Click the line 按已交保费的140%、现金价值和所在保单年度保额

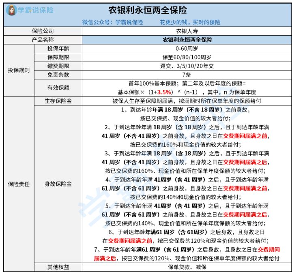pos(186,223)
